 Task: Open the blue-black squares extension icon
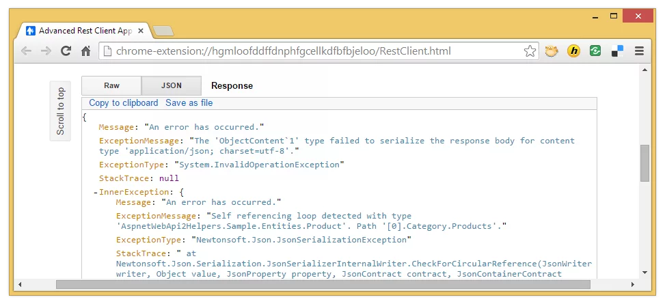click(618, 51)
